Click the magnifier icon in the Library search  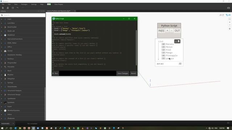click(2, 15)
